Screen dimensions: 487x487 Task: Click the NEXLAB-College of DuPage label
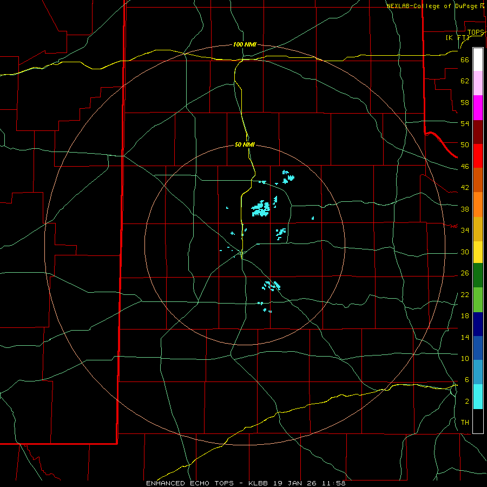click(x=436, y=5)
